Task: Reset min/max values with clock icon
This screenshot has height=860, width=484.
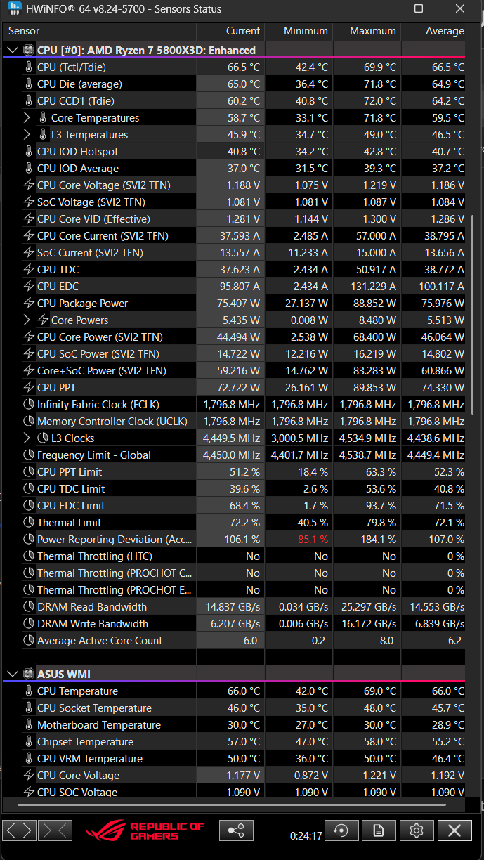Action: pos(341,830)
